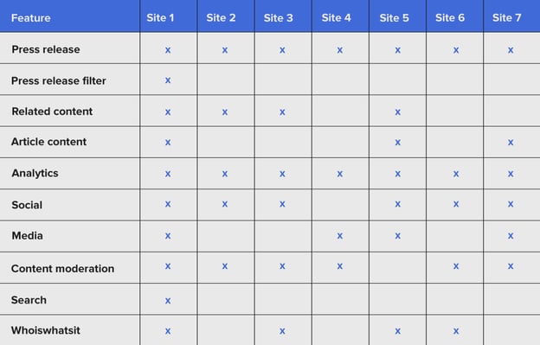
Task: Click the Article content x mark under Site 7
Action: (x=511, y=143)
